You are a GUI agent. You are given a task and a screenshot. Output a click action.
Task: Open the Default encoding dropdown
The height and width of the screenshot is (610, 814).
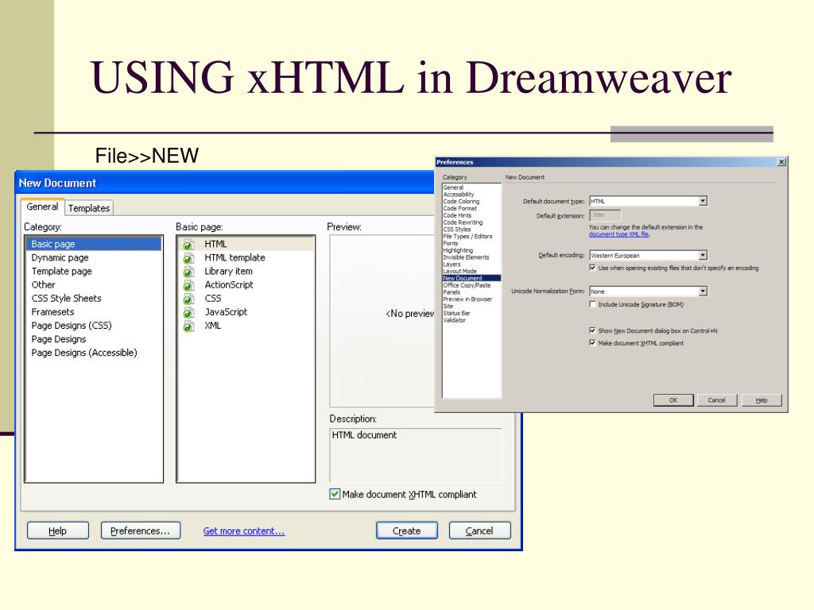(703, 255)
